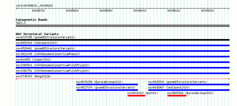The image size is (237, 106).
Task: Click the ruler's right arrowhead
Action: pyautogui.click(x=229, y=8)
